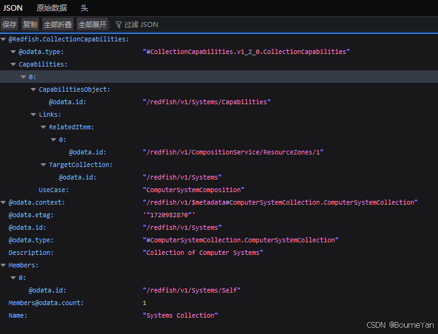Collapse the 0 item under RelatedItem

[53, 140]
